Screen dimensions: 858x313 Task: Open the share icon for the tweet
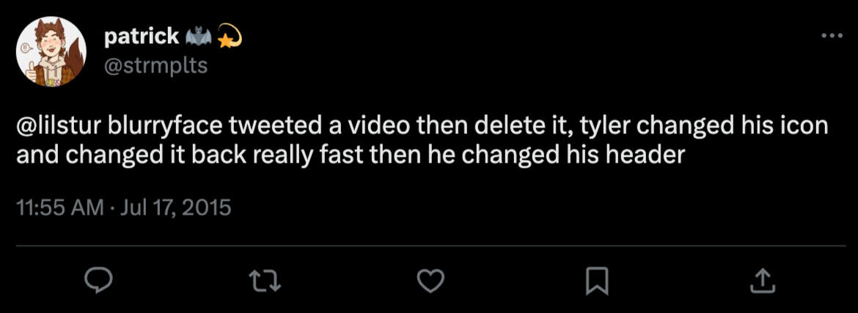point(761,279)
